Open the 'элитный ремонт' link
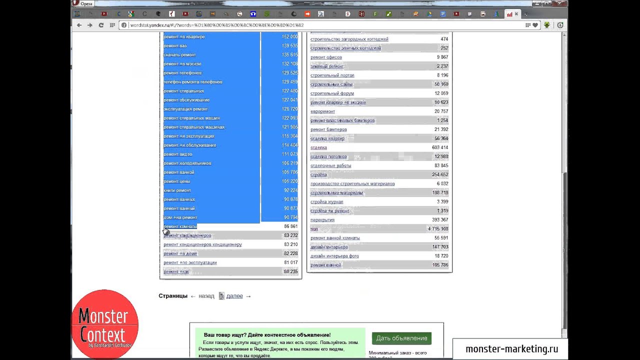 point(327,66)
